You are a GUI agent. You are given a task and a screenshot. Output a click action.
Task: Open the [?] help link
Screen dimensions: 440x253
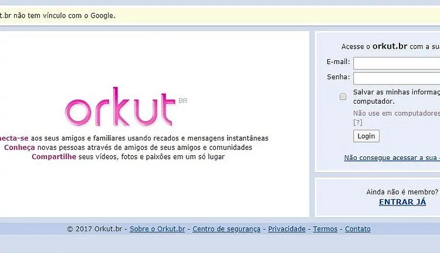click(x=358, y=122)
